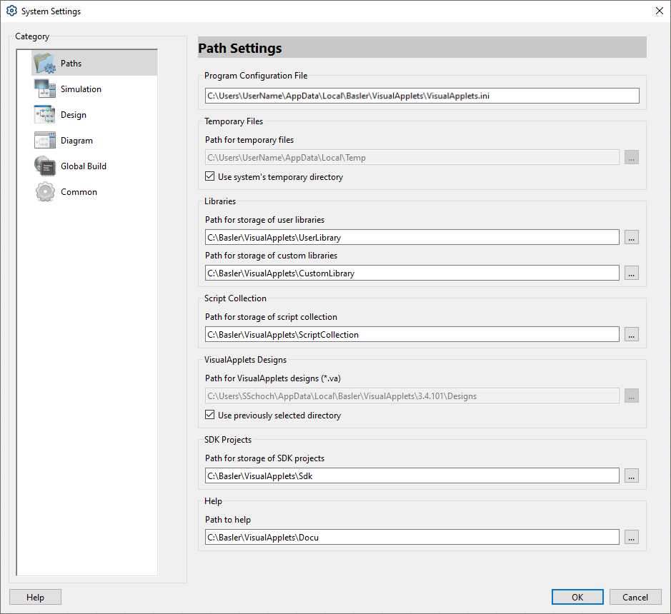Viewport: 671px width, 614px height.
Task: Click the user libraries path field
Action: 412,237
